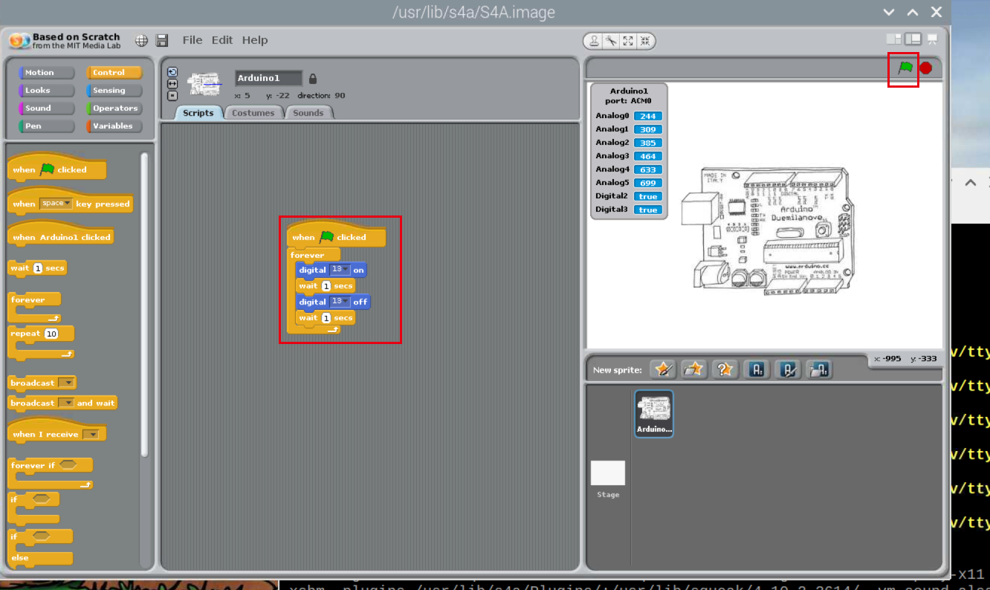Viewport: 990px width, 590px height.
Task: Click the save disk icon
Action: tap(162, 41)
